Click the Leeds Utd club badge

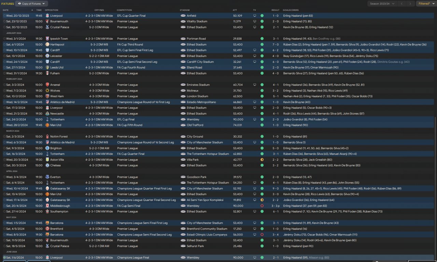47,68
